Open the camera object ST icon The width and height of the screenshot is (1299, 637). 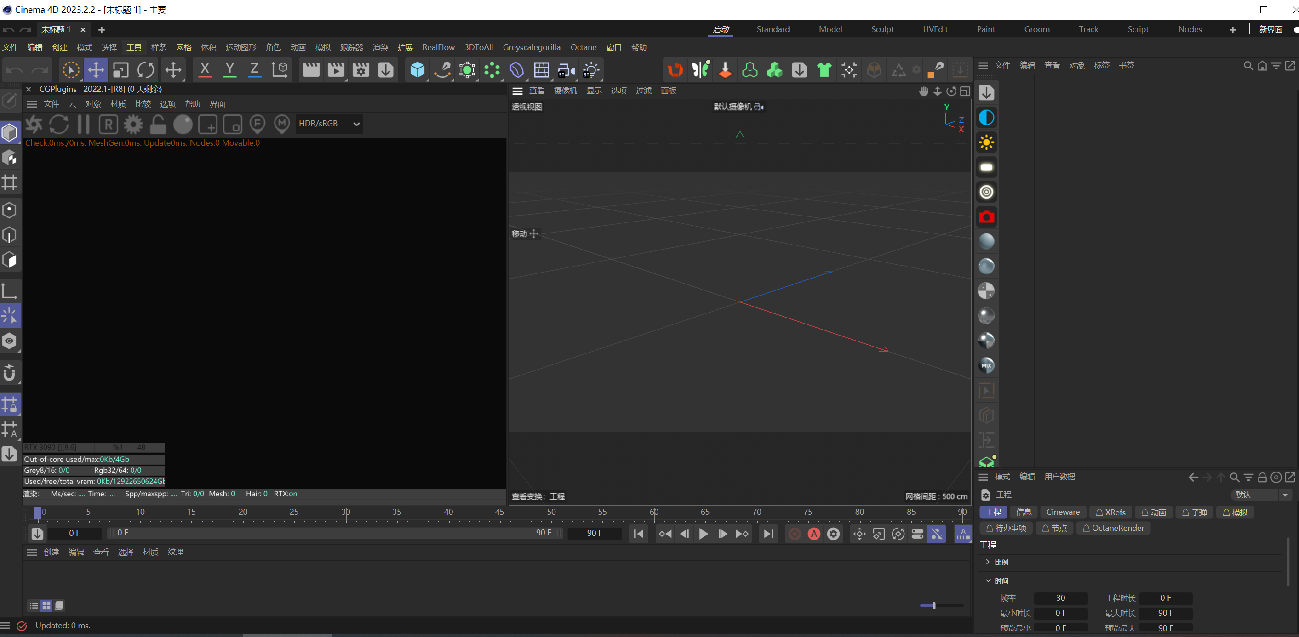point(567,69)
